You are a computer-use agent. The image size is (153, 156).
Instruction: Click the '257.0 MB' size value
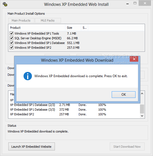pos(73,48)
